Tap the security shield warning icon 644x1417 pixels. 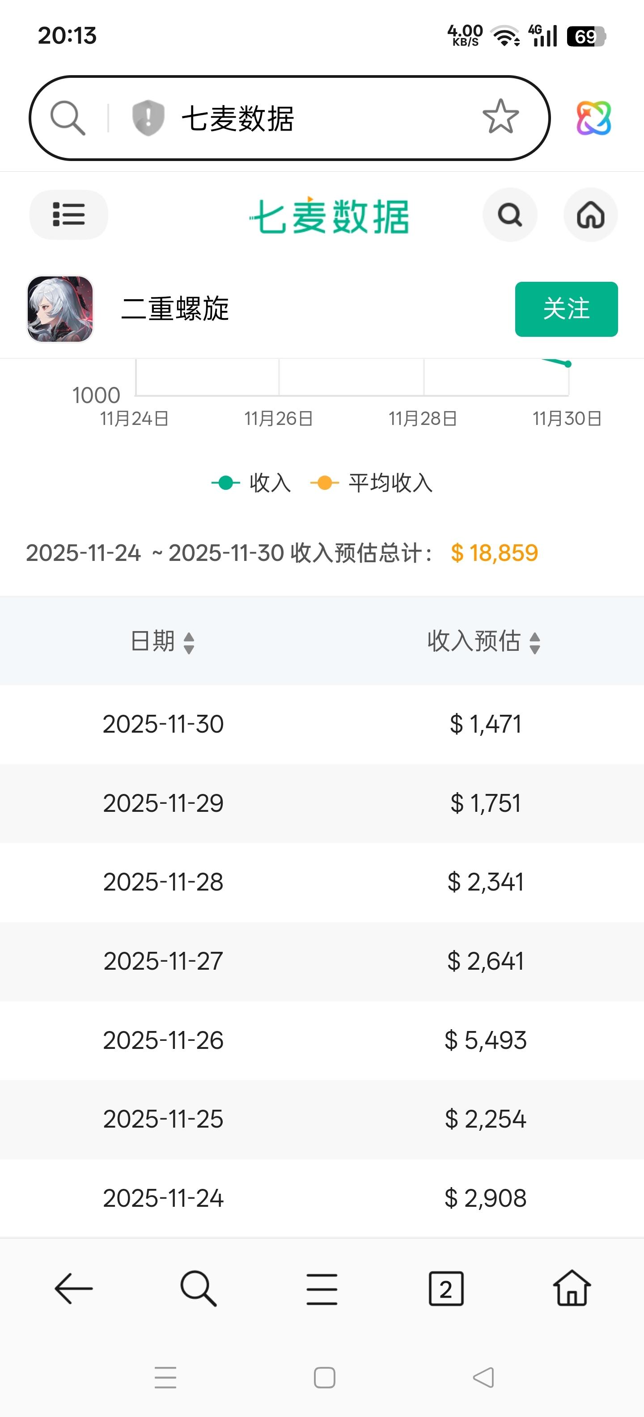tap(148, 118)
